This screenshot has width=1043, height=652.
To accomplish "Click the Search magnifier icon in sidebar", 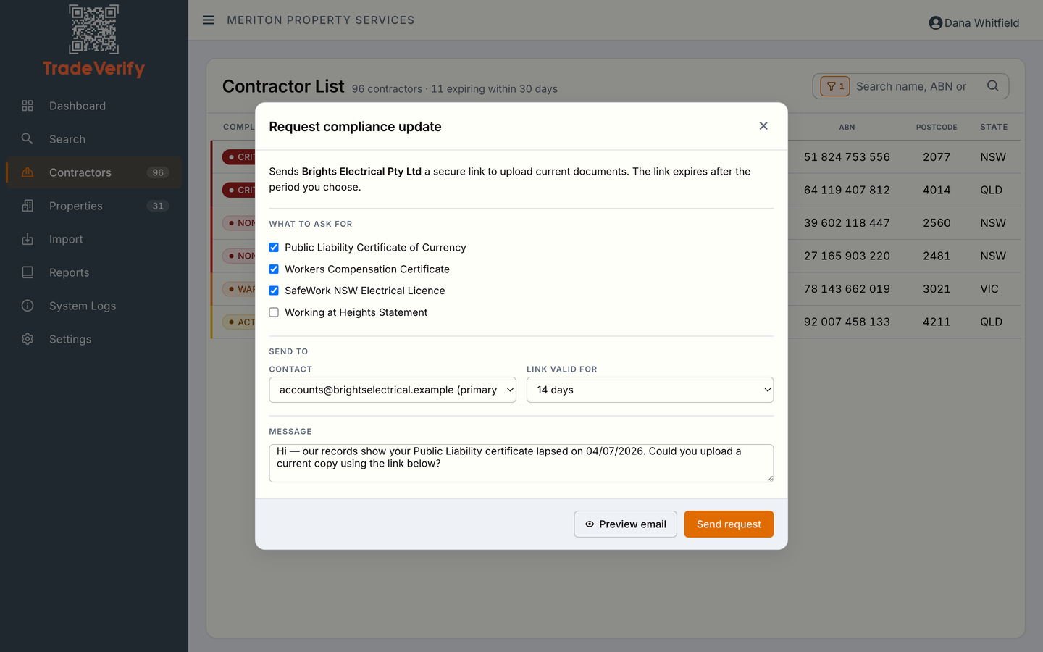I will click(28, 139).
